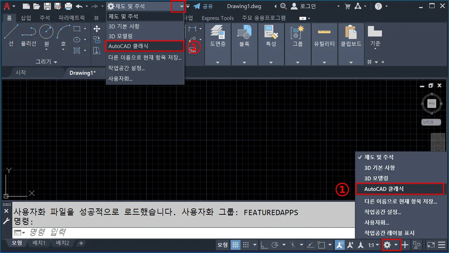Switch to the 시작 file tab

pos(20,73)
